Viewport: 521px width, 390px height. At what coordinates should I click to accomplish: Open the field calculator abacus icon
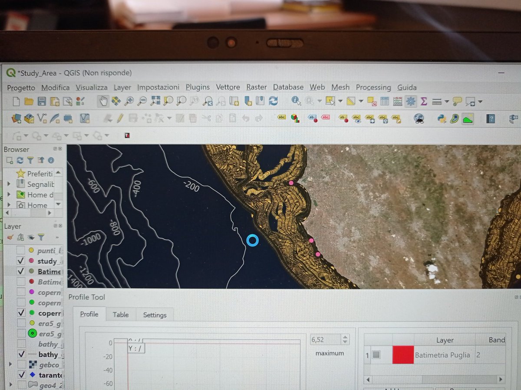tap(397, 101)
